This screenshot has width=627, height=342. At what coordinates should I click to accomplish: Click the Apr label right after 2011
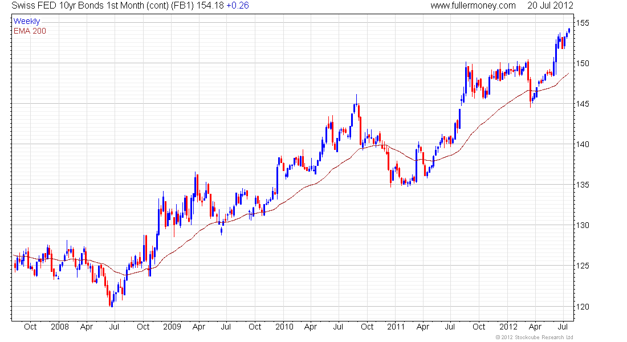pos(423,327)
